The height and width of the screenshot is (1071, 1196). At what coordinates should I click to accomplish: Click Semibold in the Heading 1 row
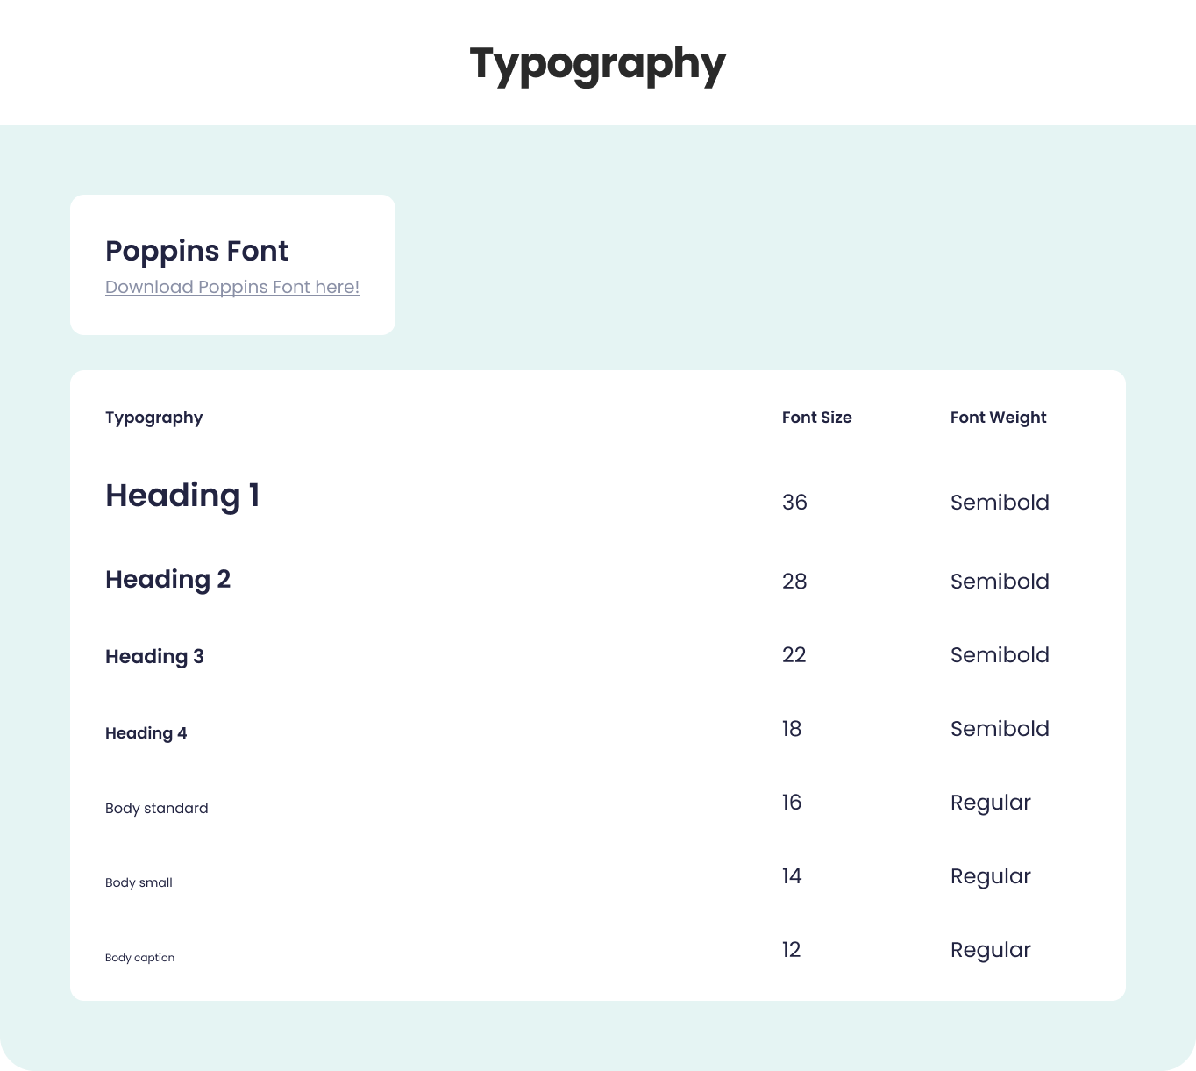tap(1000, 503)
